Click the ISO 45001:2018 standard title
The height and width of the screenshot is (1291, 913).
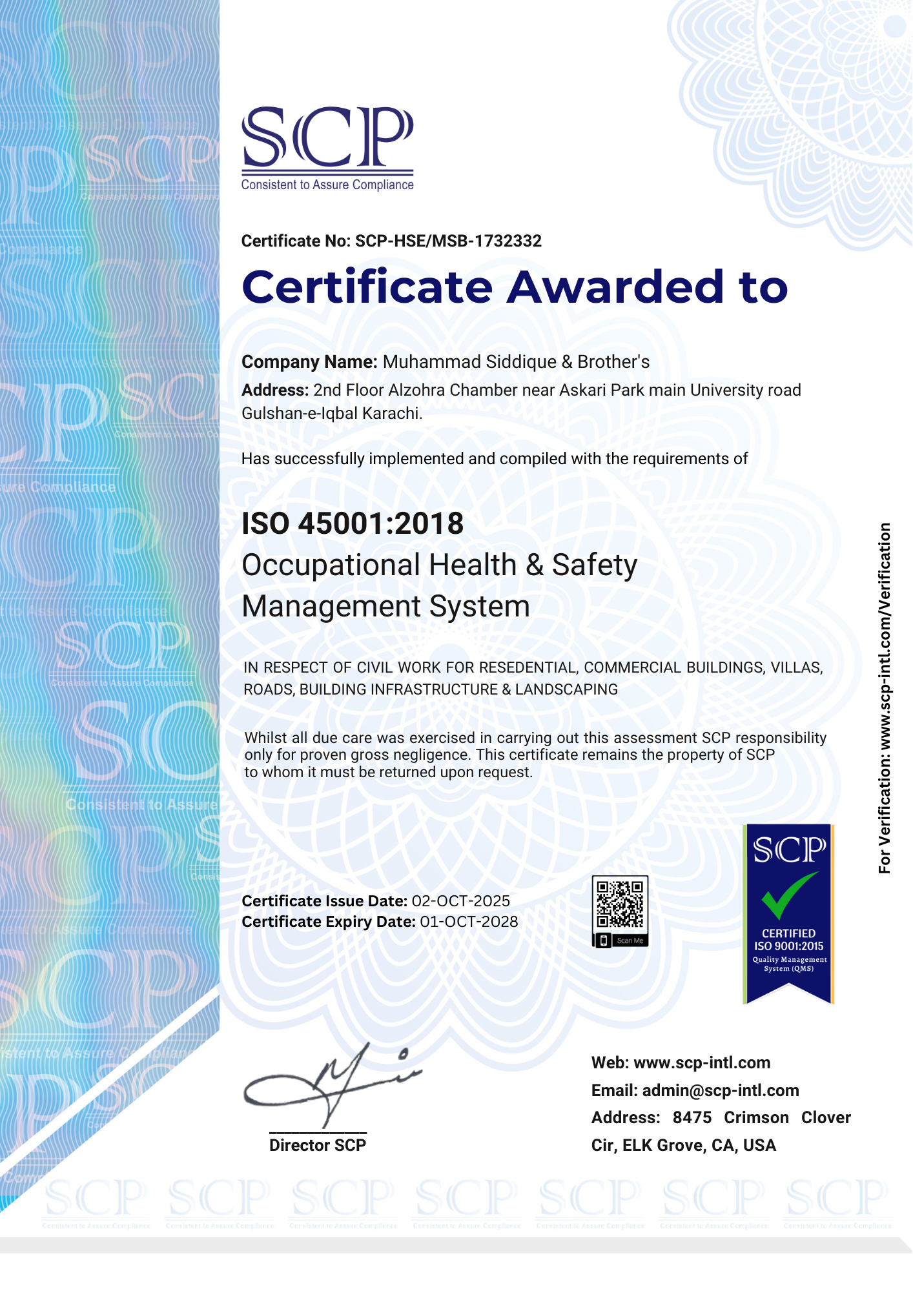click(x=353, y=523)
